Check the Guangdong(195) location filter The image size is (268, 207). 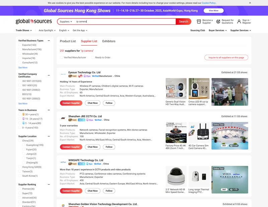(x=24, y=145)
